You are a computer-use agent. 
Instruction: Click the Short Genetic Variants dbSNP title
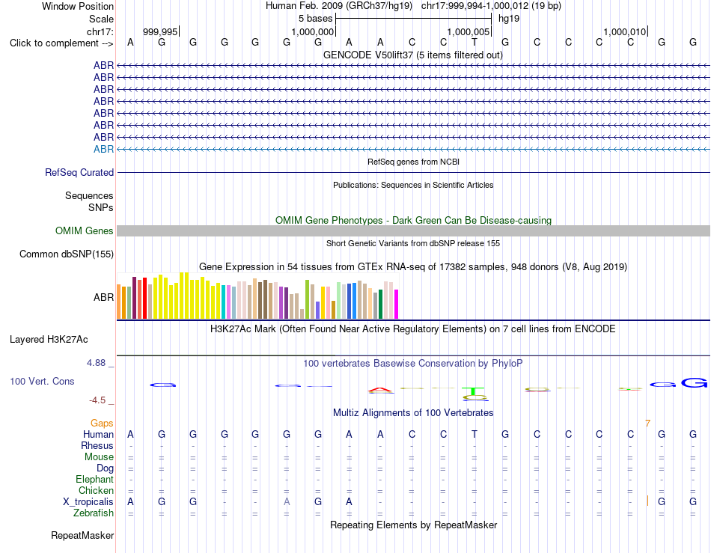413,243
